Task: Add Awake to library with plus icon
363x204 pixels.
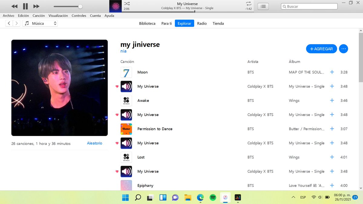Action: click(332, 100)
